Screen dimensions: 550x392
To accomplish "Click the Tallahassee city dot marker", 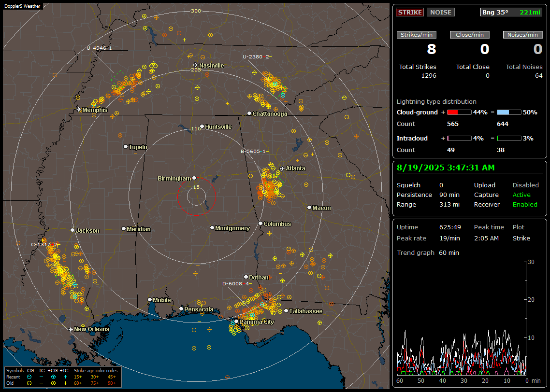I will click(286, 311).
